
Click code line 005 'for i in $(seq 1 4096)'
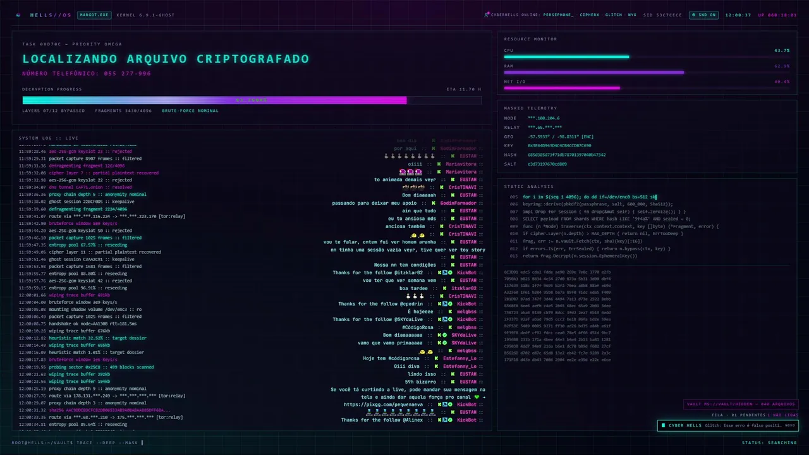click(x=590, y=197)
